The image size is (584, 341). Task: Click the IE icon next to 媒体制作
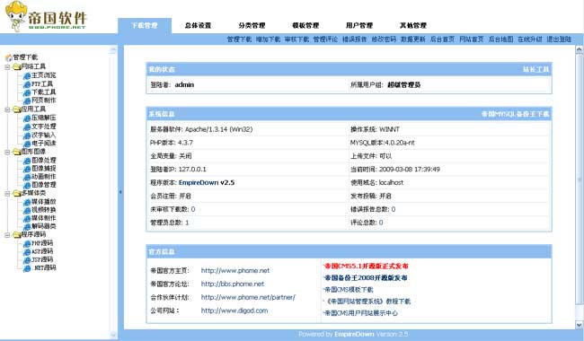point(27,219)
